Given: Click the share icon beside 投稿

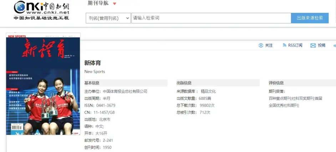Looking at the screenshot, I should tap(335, 45).
